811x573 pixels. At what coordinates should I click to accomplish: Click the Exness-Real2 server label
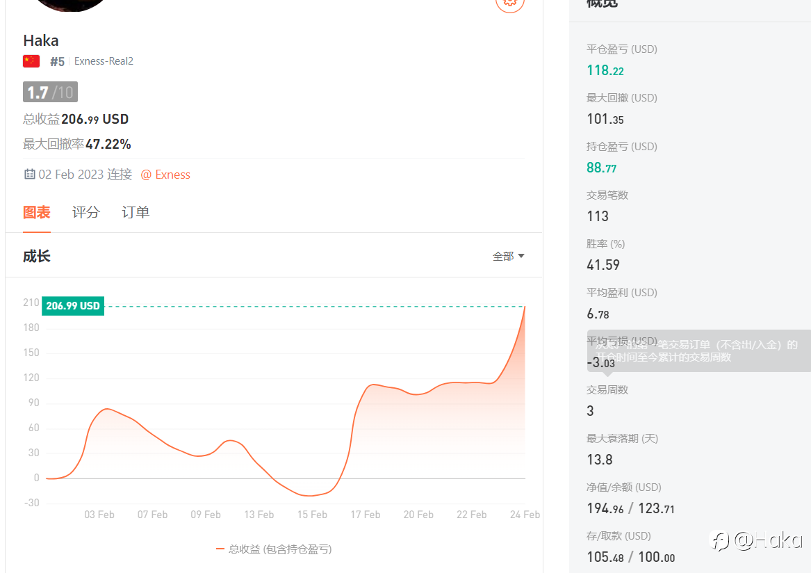(x=104, y=61)
